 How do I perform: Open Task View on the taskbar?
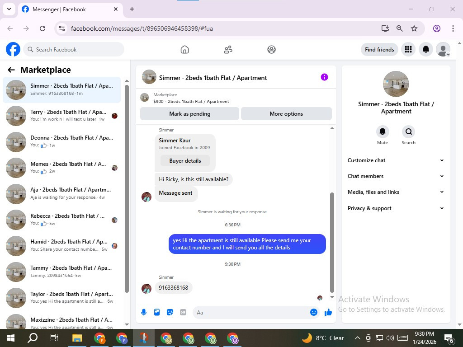pos(54,338)
